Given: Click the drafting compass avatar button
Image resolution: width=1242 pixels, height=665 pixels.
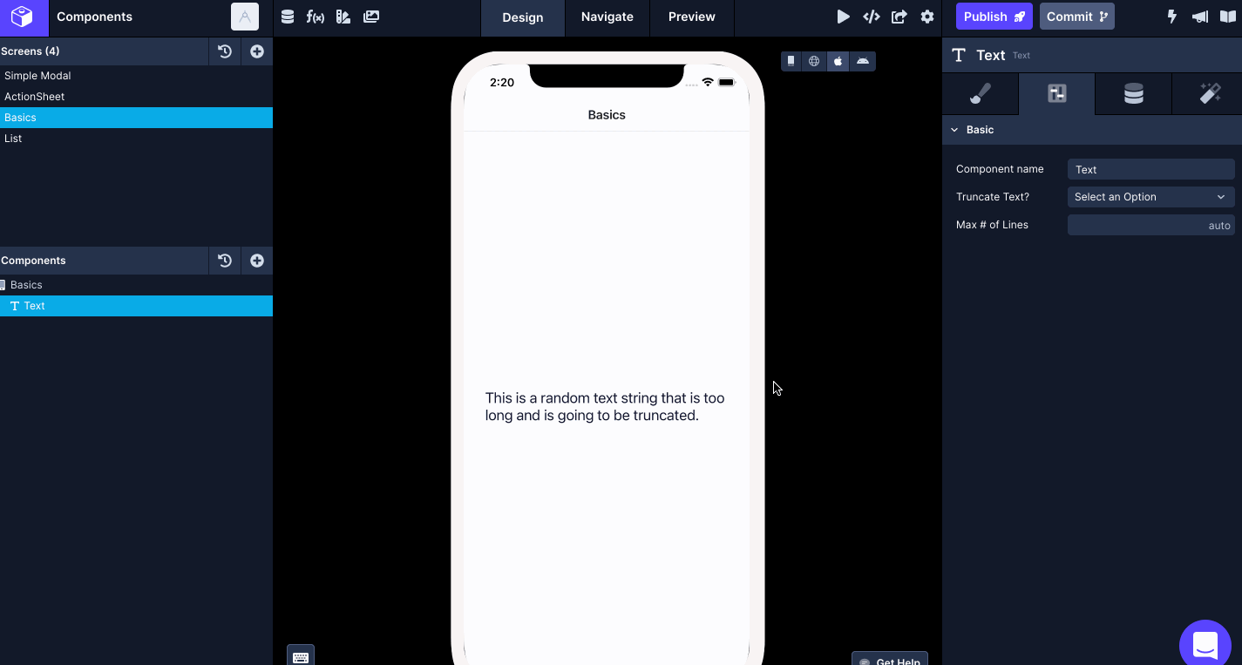Looking at the screenshot, I should (245, 17).
